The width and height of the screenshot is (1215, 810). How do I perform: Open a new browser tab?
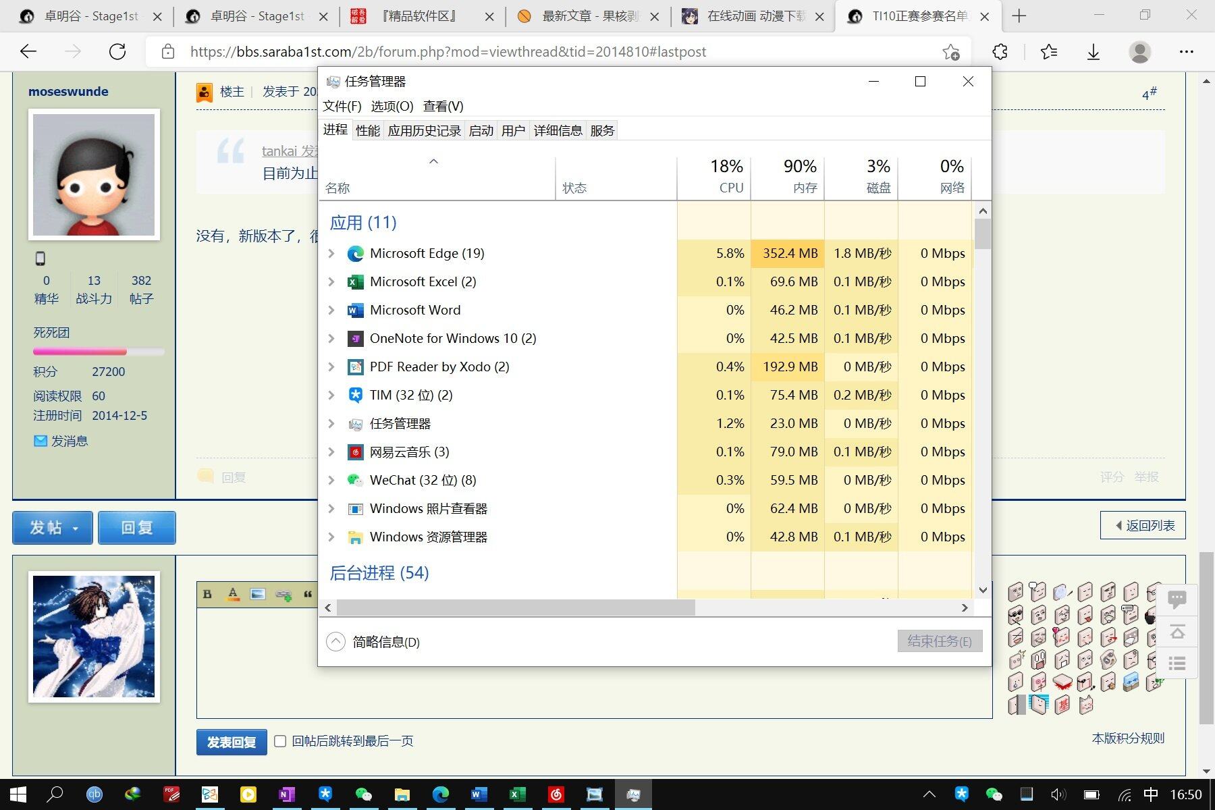point(1019,16)
